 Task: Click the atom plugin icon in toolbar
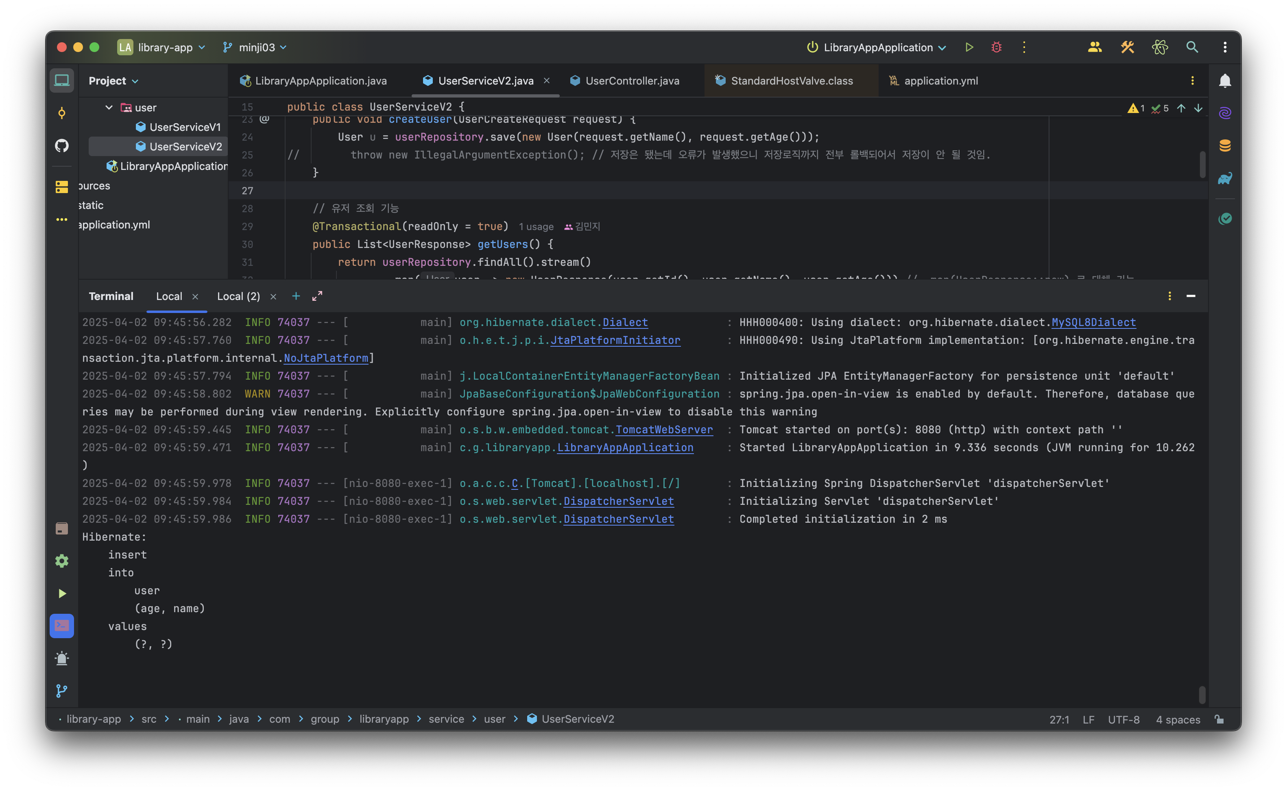click(x=1160, y=47)
